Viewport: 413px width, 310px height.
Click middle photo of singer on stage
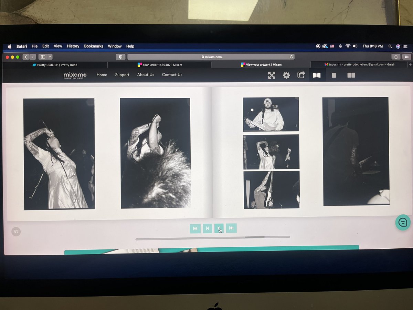271,152
